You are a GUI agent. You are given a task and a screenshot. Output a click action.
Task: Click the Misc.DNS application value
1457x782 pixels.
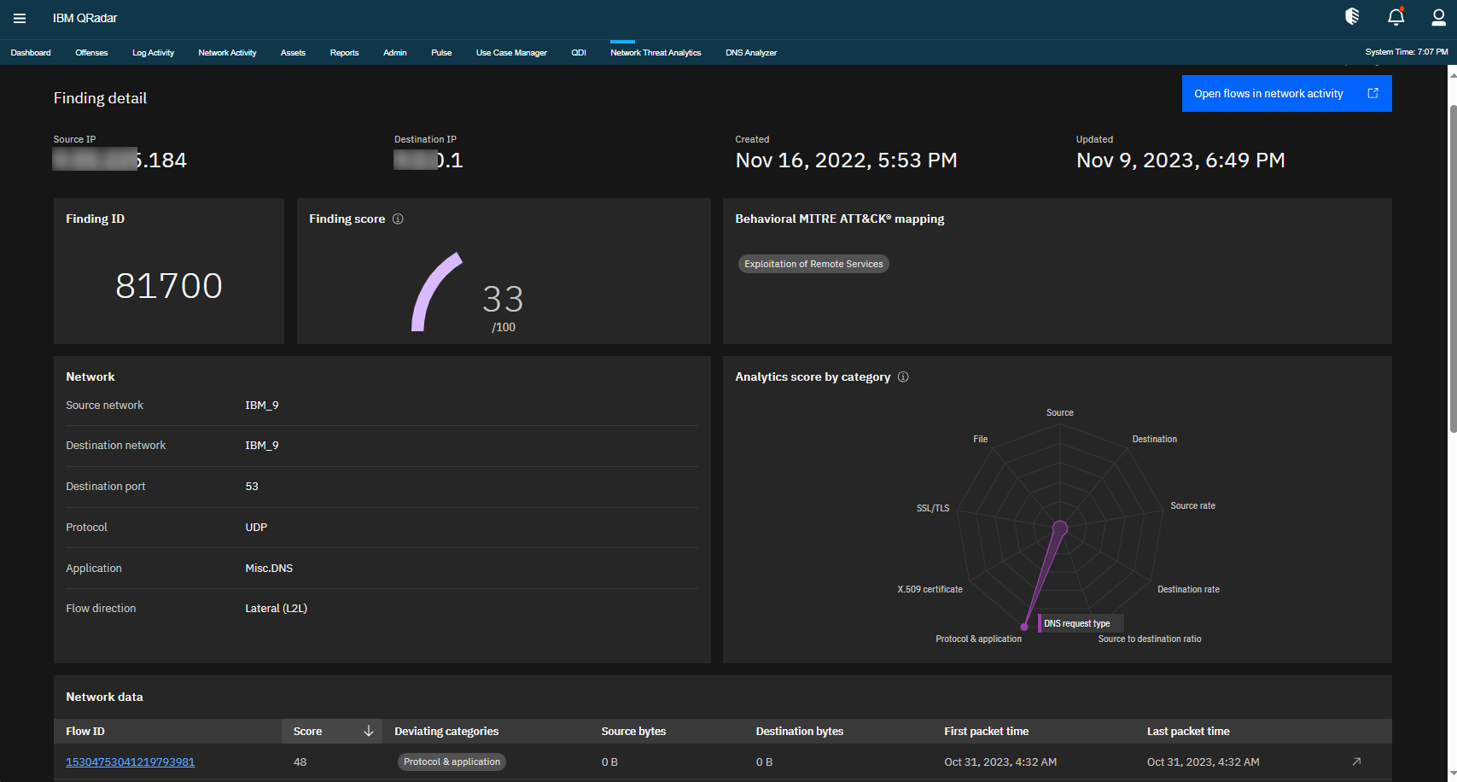pyautogui.click(x=269, y=568)
